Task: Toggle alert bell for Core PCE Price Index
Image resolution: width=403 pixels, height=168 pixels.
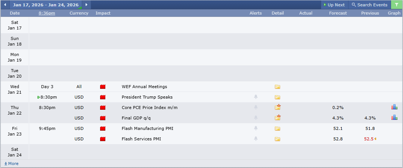Action: click(256, 108)
